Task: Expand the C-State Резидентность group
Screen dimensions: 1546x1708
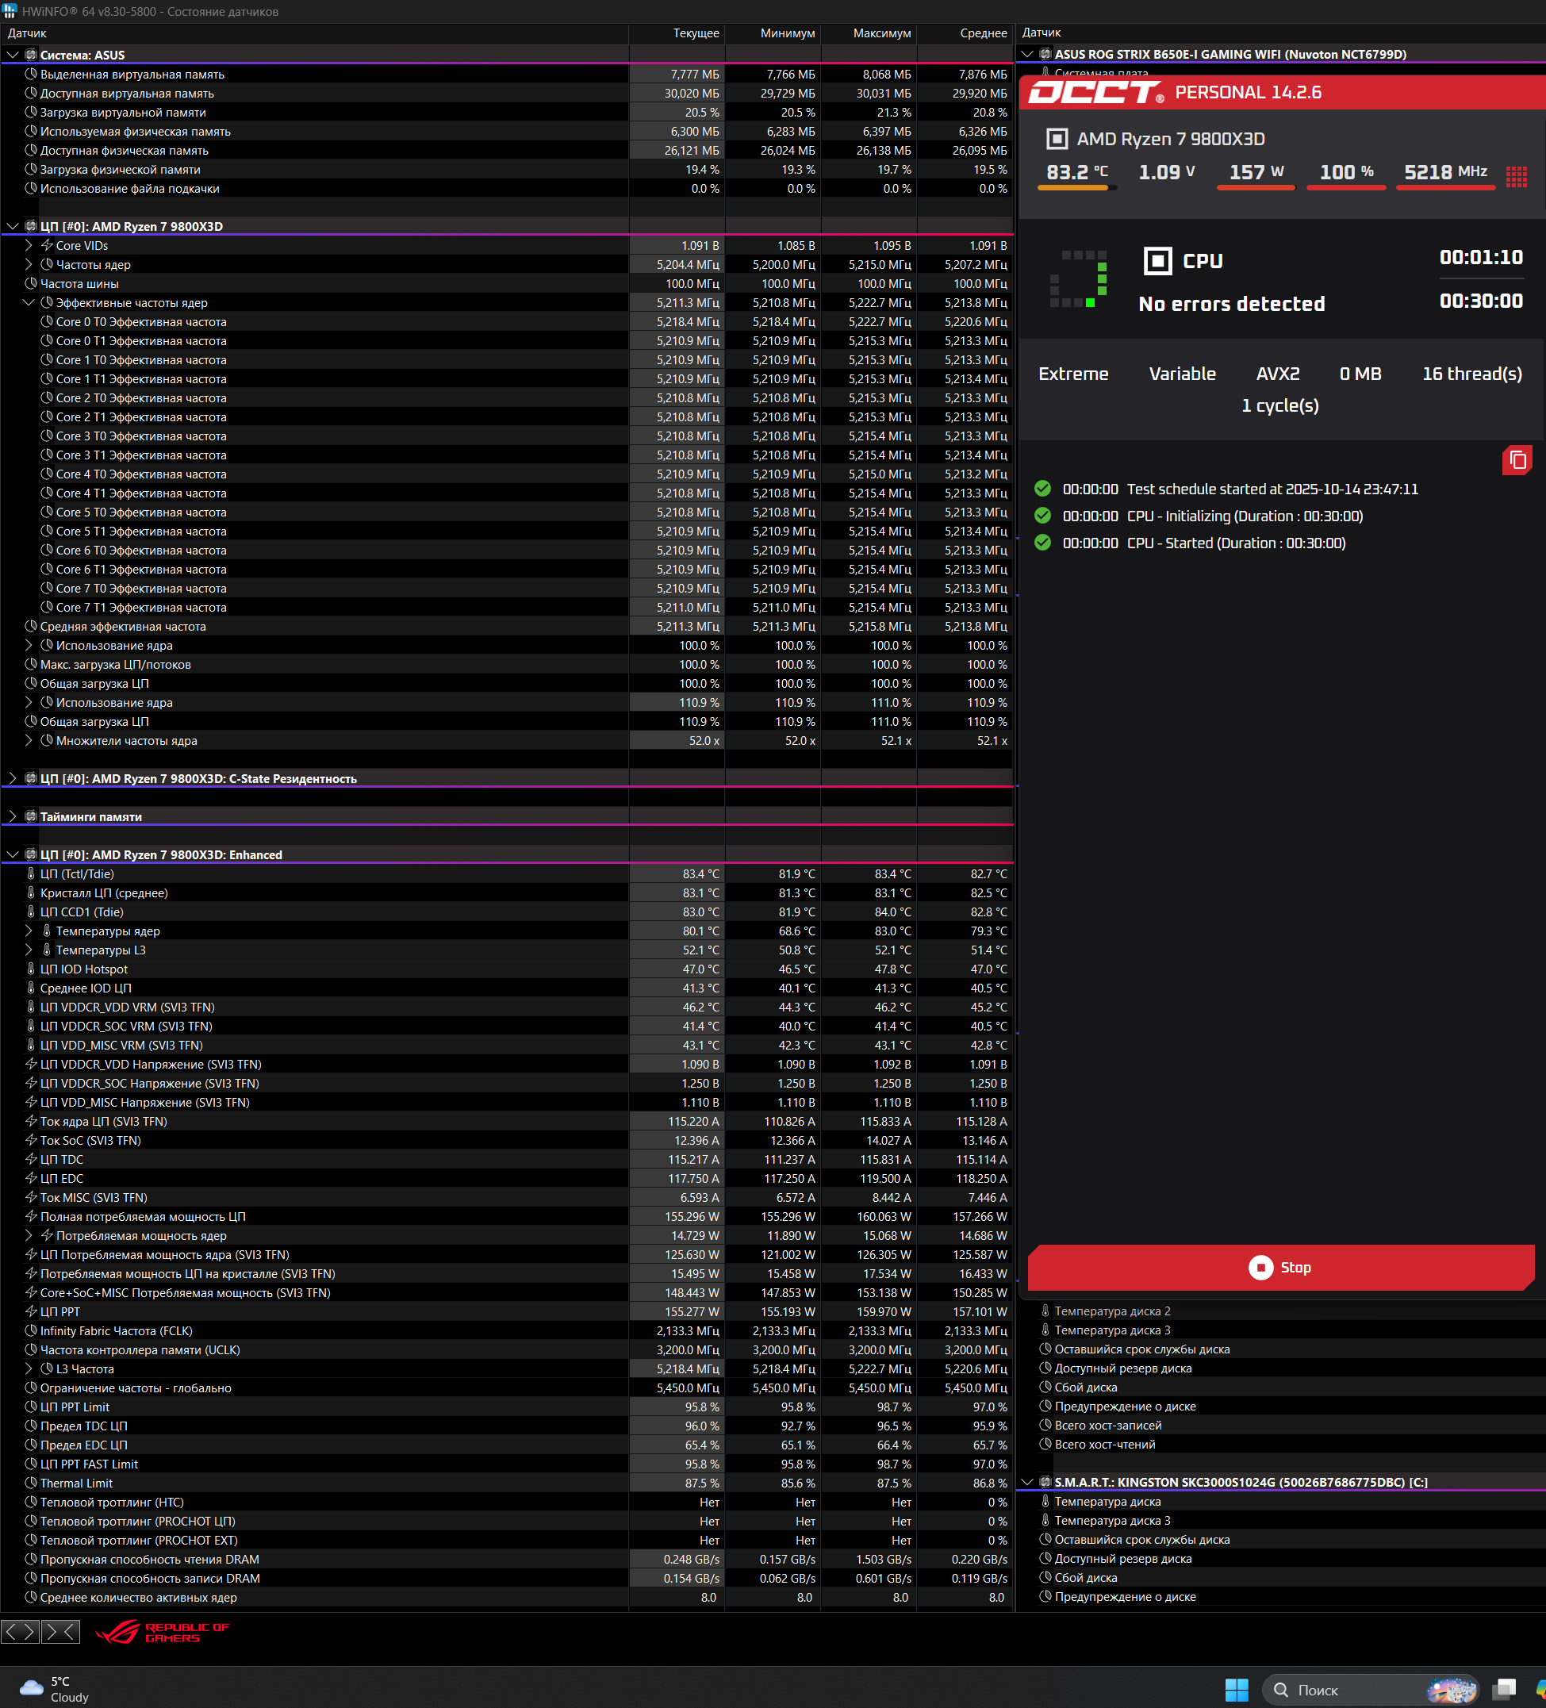Action: [13, 778]
